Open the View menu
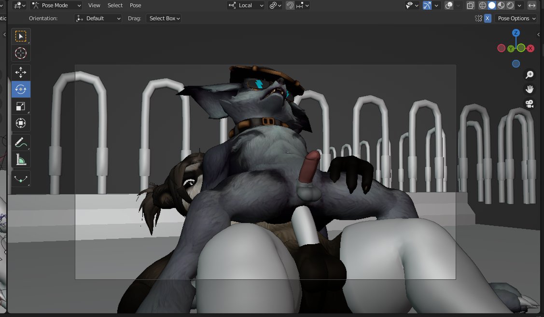Screen dimensions: 544x317 click(94, 5)
